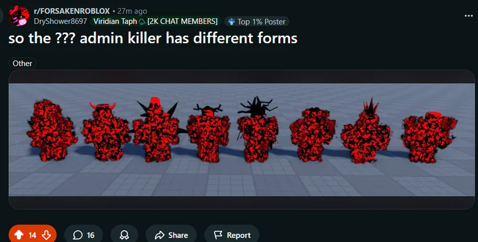Click the 27m ago timestamp
Image resolution: width=478 pixels, height=242 pixels.
tap(132, 11)
